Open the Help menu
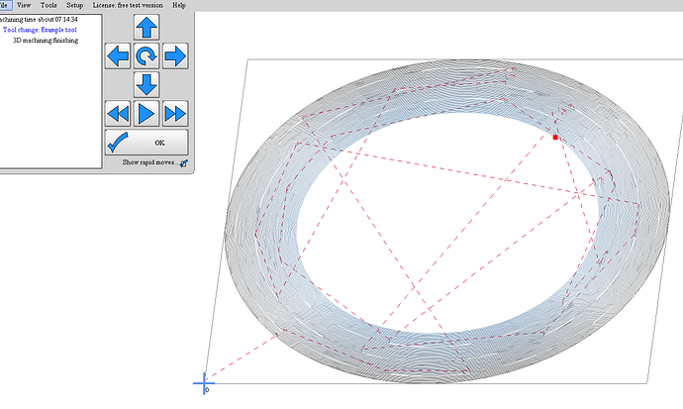This screenshot has height=409, width=683. 178,5
